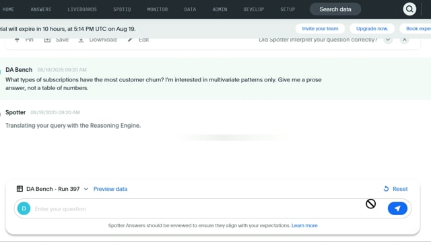Send question with blue paper-plane button
Screen dimensions: 431x242
click(397, 208)
